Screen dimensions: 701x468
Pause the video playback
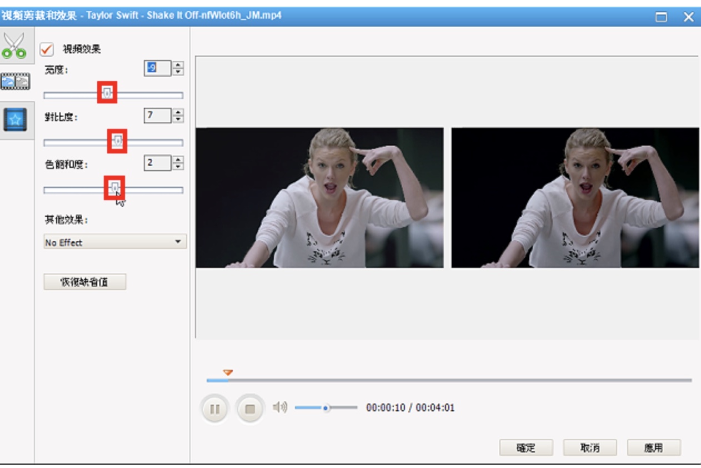click(x=214, y=409)
